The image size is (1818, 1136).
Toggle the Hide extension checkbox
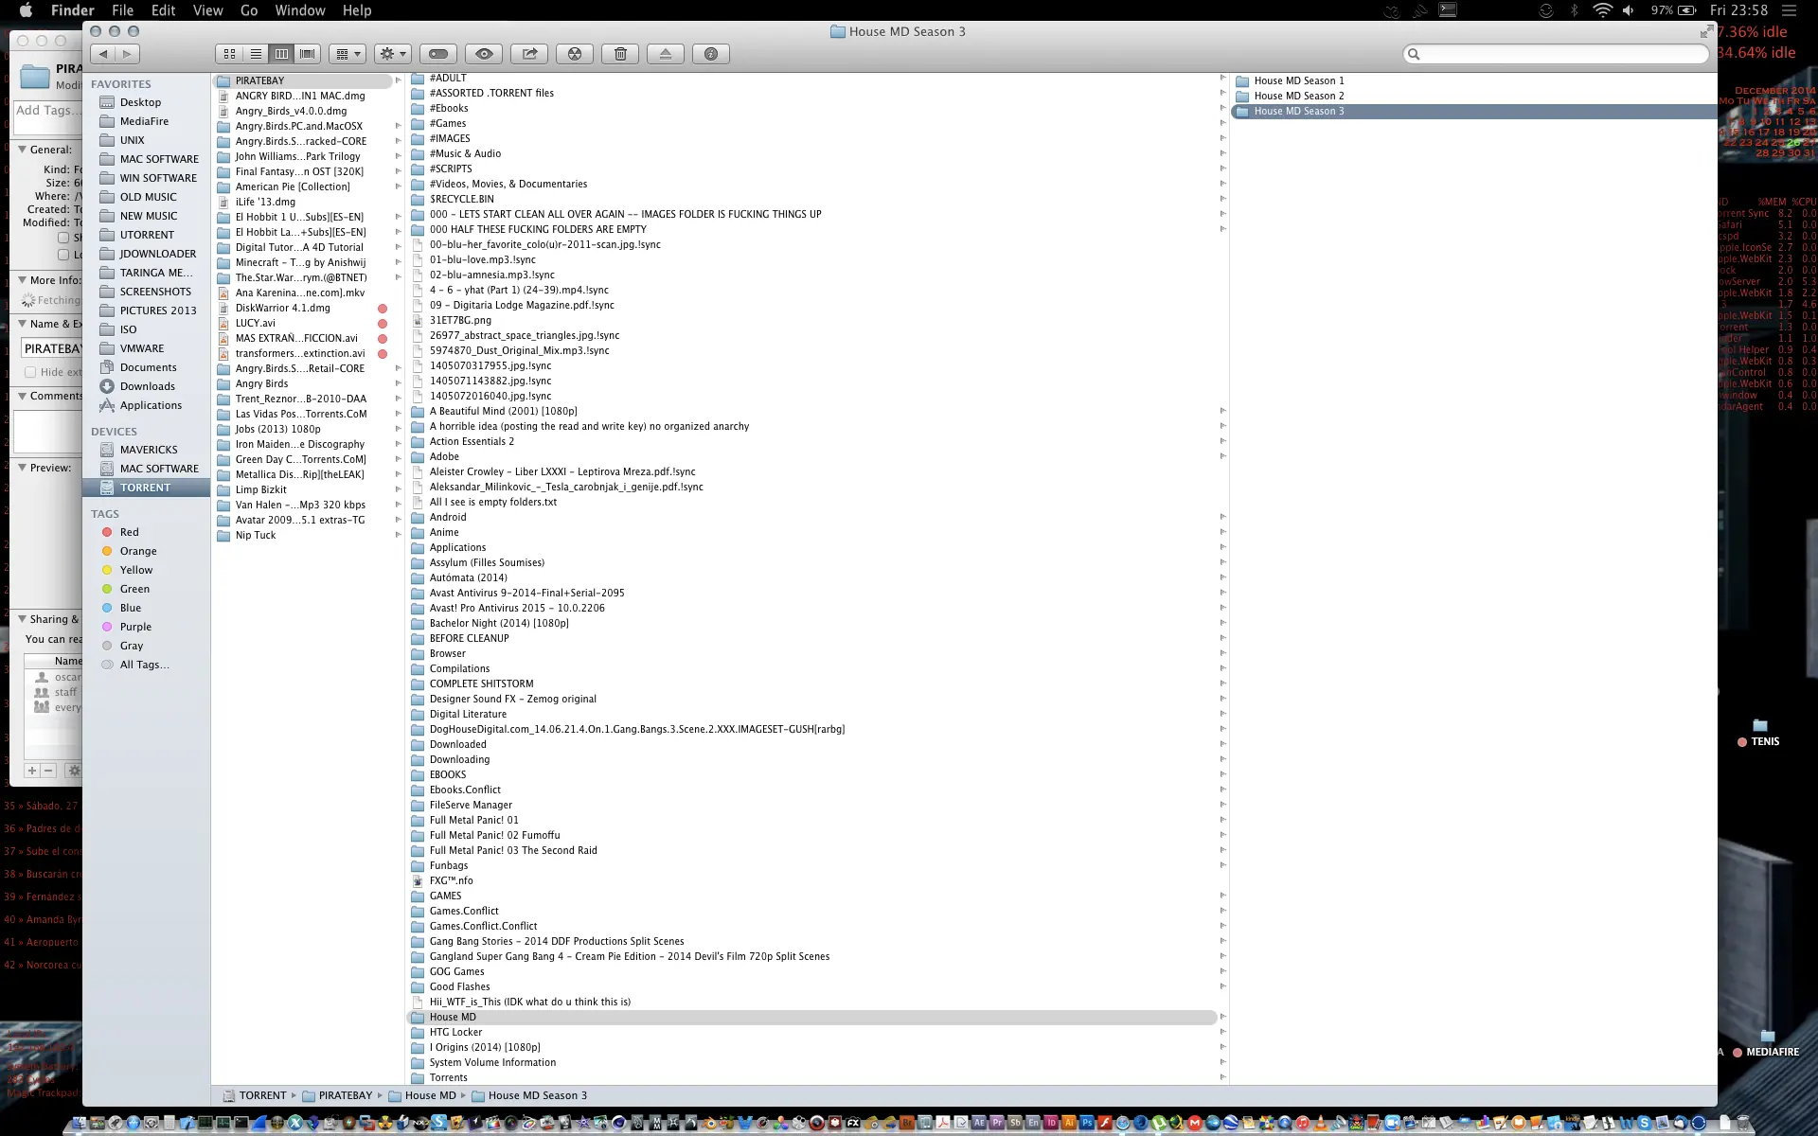coord(30,372)
